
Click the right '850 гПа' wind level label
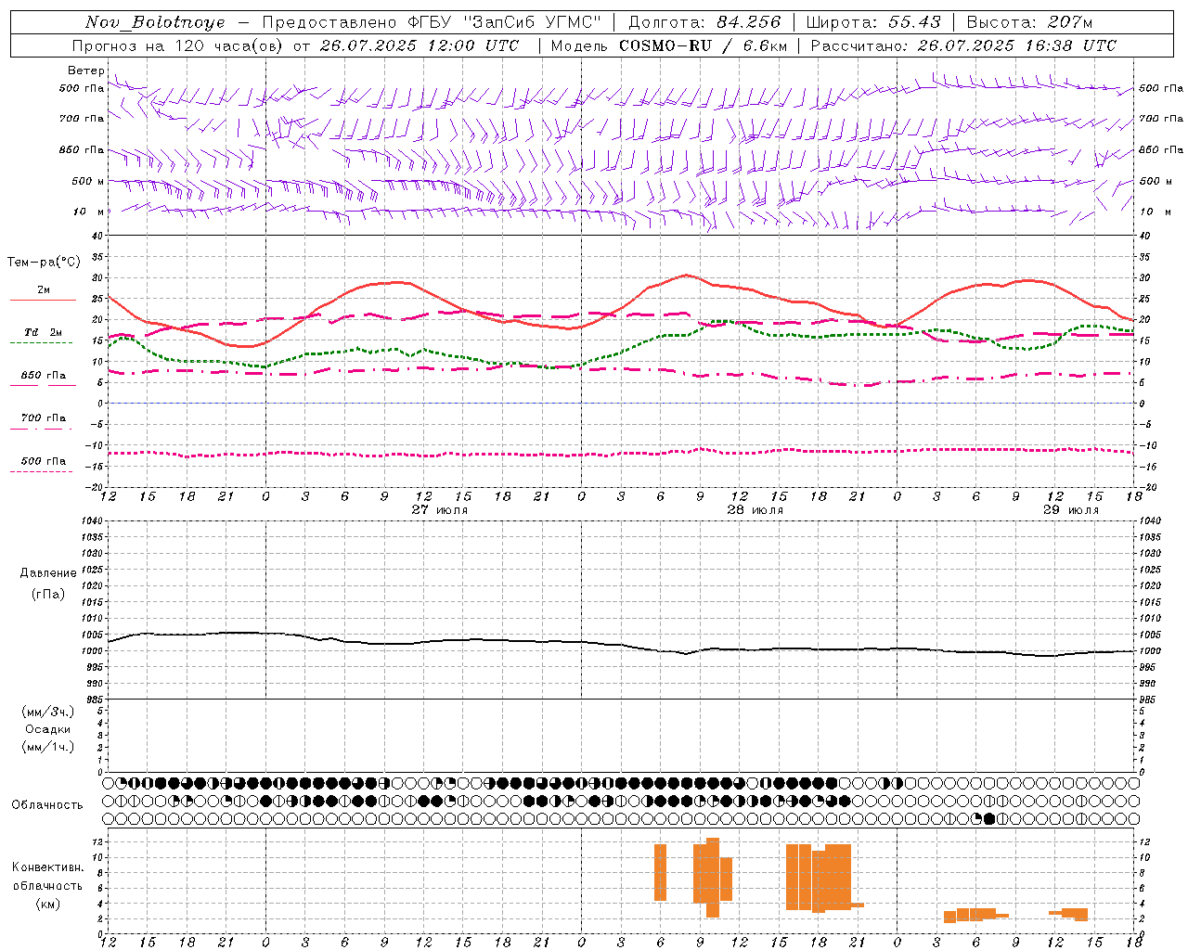click(1161, 149)
